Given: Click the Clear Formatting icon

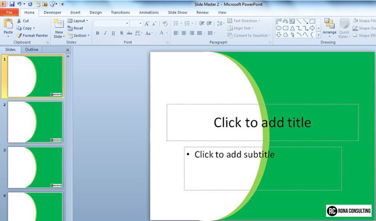Looking at the screenshot, I should tap(165, 23).
